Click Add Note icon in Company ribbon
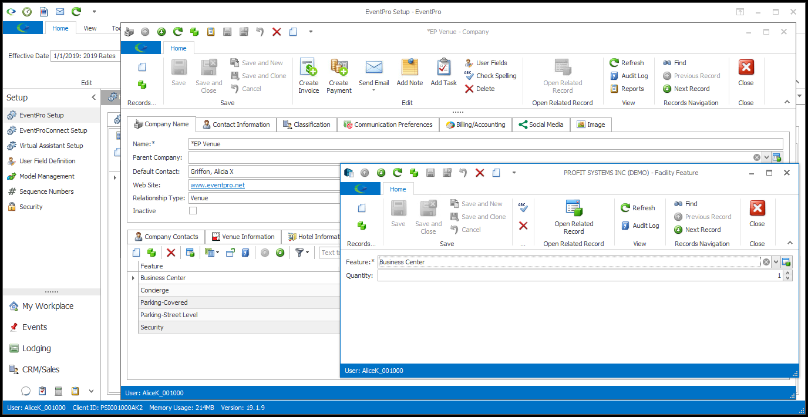808x417 pixels. click(x=409, y=67)
